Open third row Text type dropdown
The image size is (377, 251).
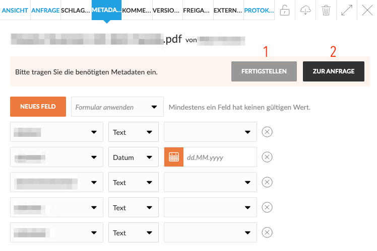click(x=134, y=182)
